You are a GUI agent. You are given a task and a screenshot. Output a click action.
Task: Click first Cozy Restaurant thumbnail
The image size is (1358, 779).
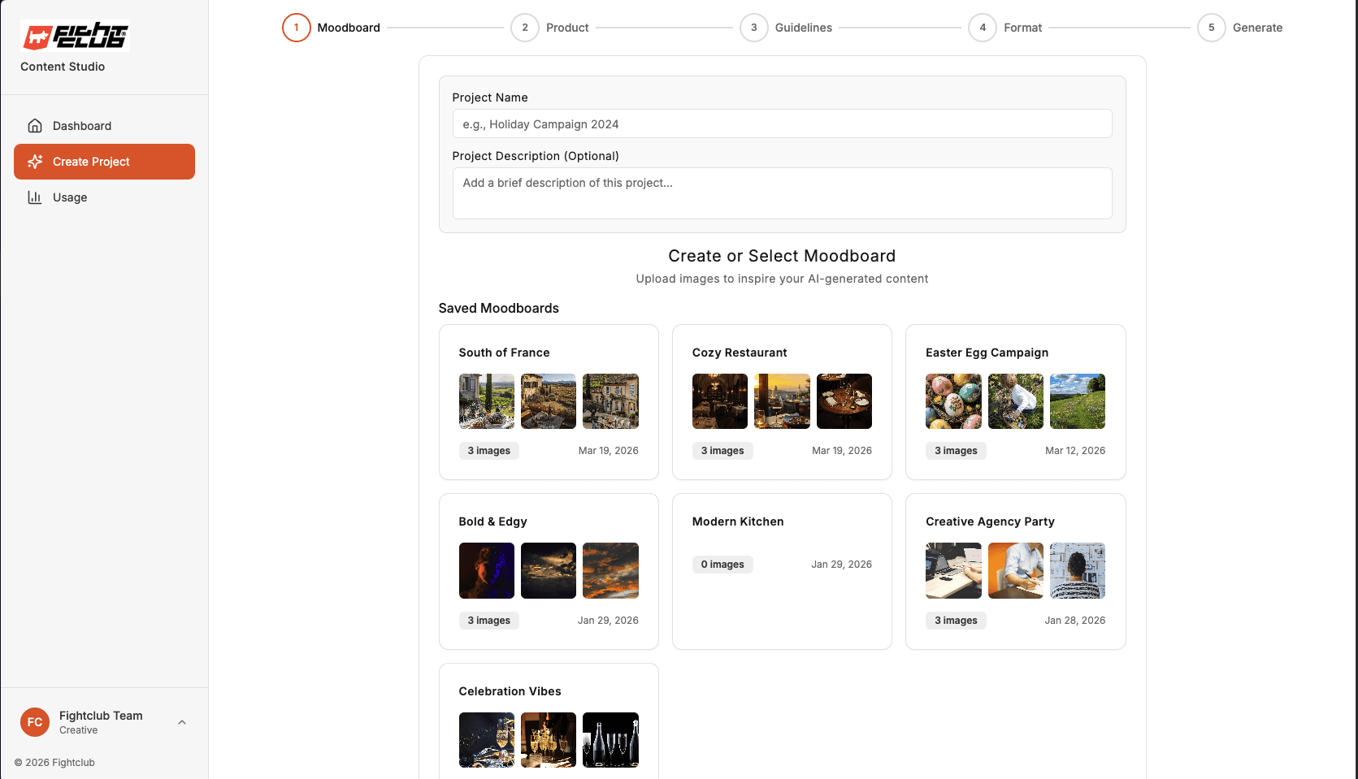click(x=720, y=401)
